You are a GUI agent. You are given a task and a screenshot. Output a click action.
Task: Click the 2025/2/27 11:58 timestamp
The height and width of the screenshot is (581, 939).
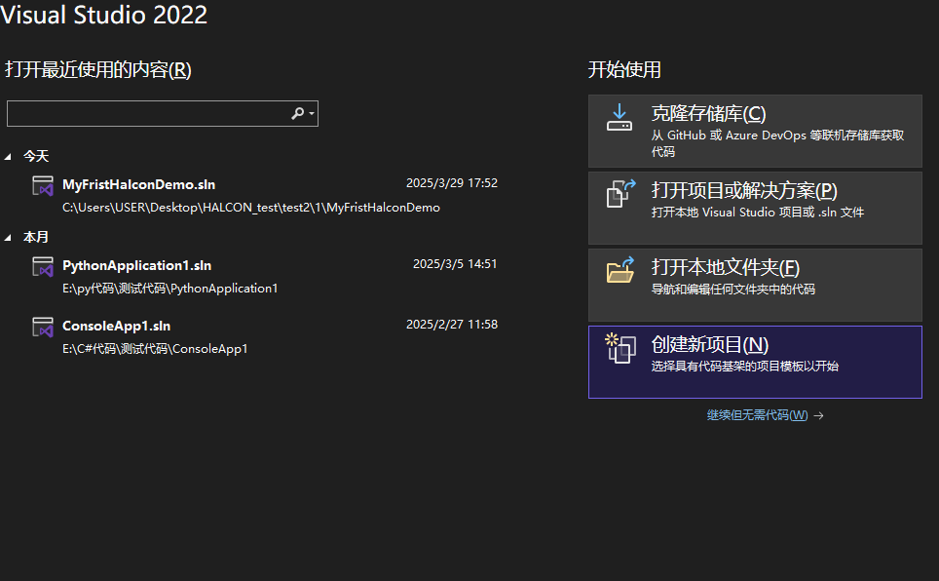(x=452, y=325)
